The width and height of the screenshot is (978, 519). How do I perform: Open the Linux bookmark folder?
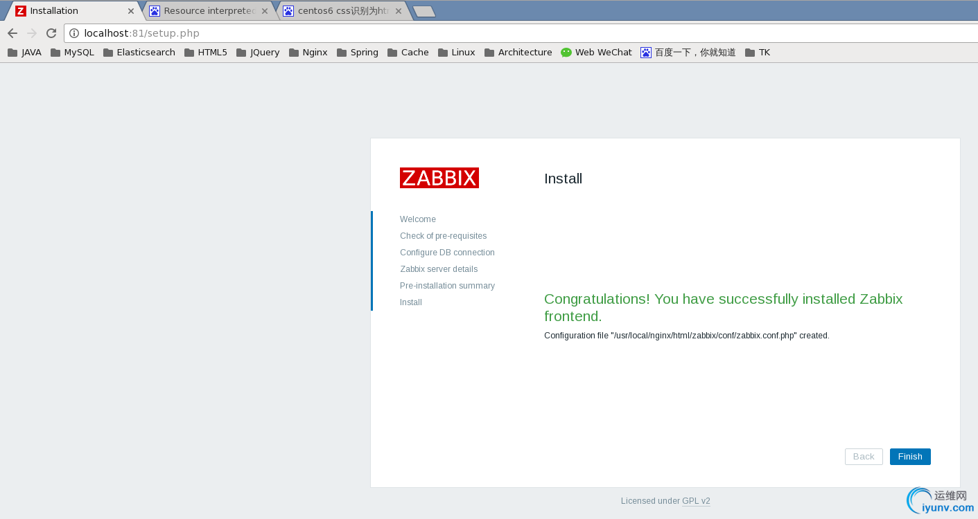(x=457, y=53)
